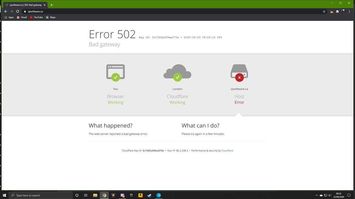Click 'Please try again in a few minutes.' text
This screenshot has height=199, width=355.
[203, 134]
